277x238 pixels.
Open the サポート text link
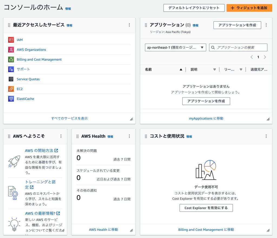click(23, 69)
